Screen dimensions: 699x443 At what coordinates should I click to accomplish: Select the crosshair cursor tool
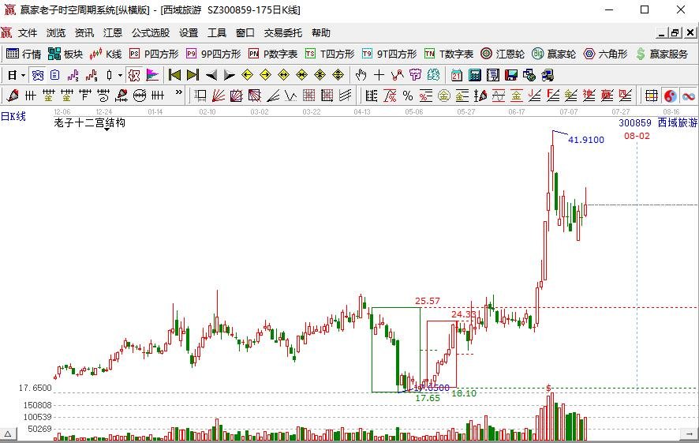(379, 75)
